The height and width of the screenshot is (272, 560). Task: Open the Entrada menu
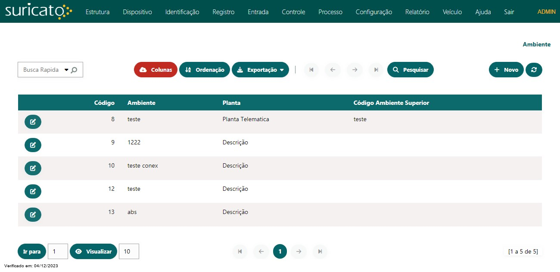(258, 12)
